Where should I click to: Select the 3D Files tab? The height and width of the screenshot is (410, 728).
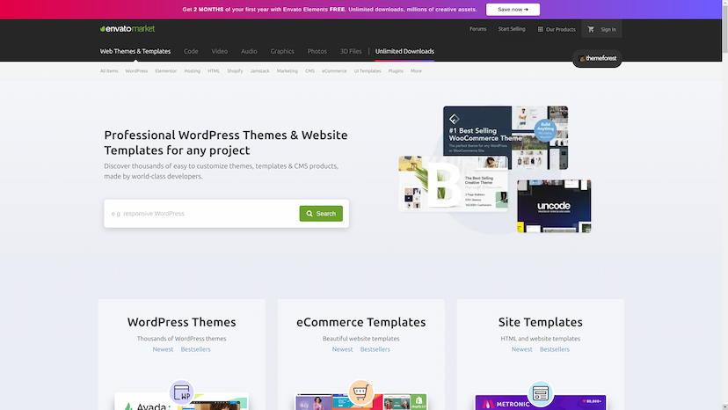pos(351,51)
